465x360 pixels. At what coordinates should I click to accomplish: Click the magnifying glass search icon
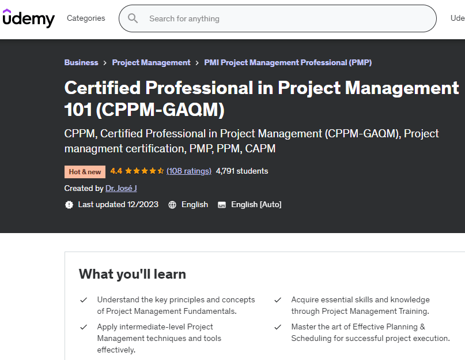(x=133, y=18)
